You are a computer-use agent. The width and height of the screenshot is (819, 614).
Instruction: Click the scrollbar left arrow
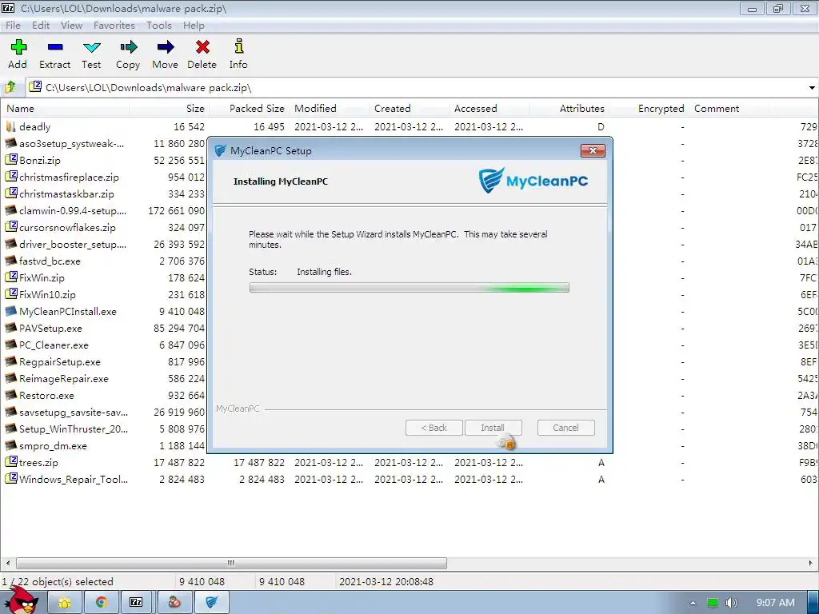click(x=7, y=563)
